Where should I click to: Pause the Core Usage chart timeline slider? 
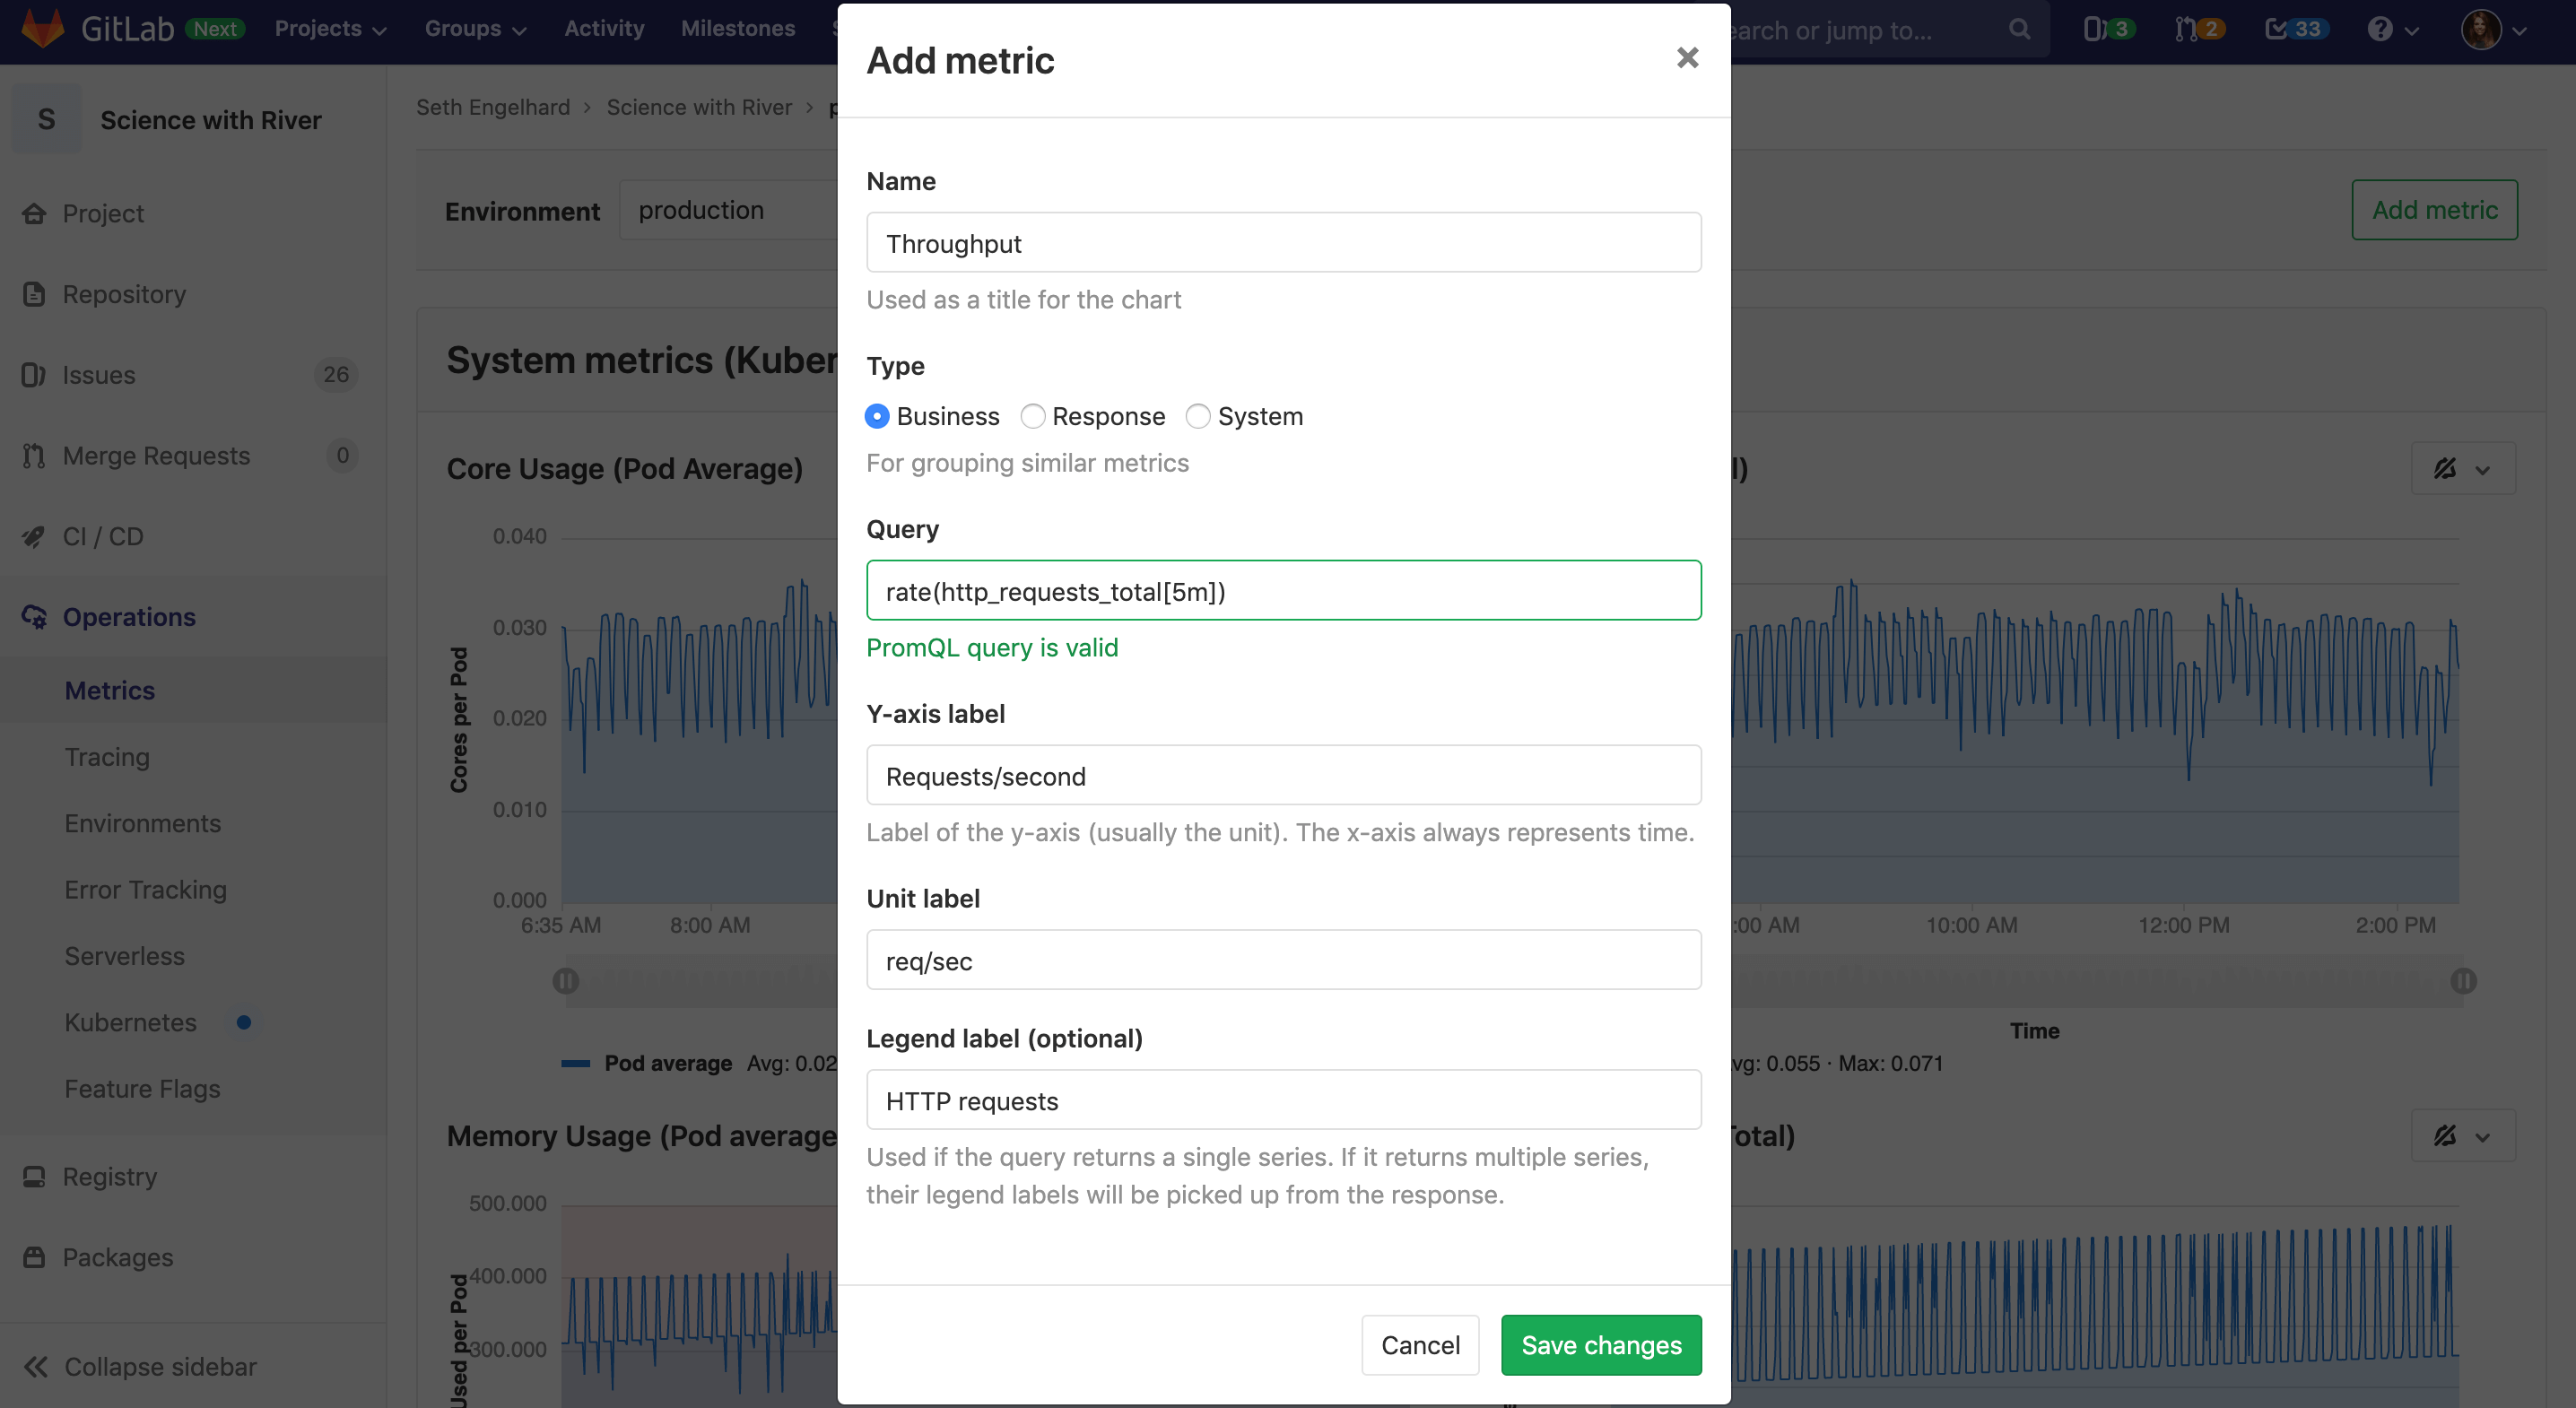567,981
